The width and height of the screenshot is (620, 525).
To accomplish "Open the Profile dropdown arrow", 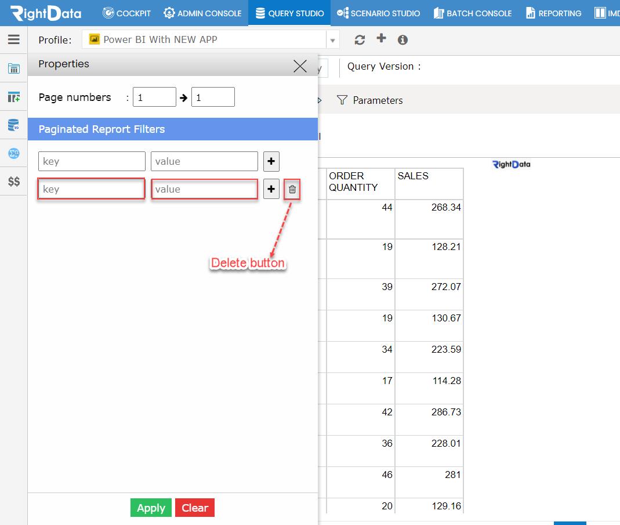I will coord(332,39).
